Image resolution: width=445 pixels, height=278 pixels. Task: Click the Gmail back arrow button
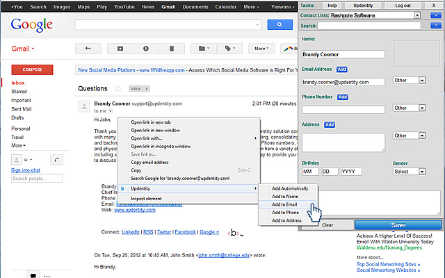click(88, 49)
